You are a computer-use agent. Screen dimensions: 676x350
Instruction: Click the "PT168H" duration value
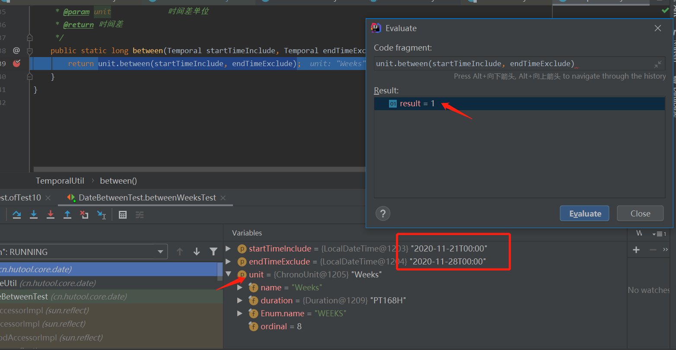[388, 300]
